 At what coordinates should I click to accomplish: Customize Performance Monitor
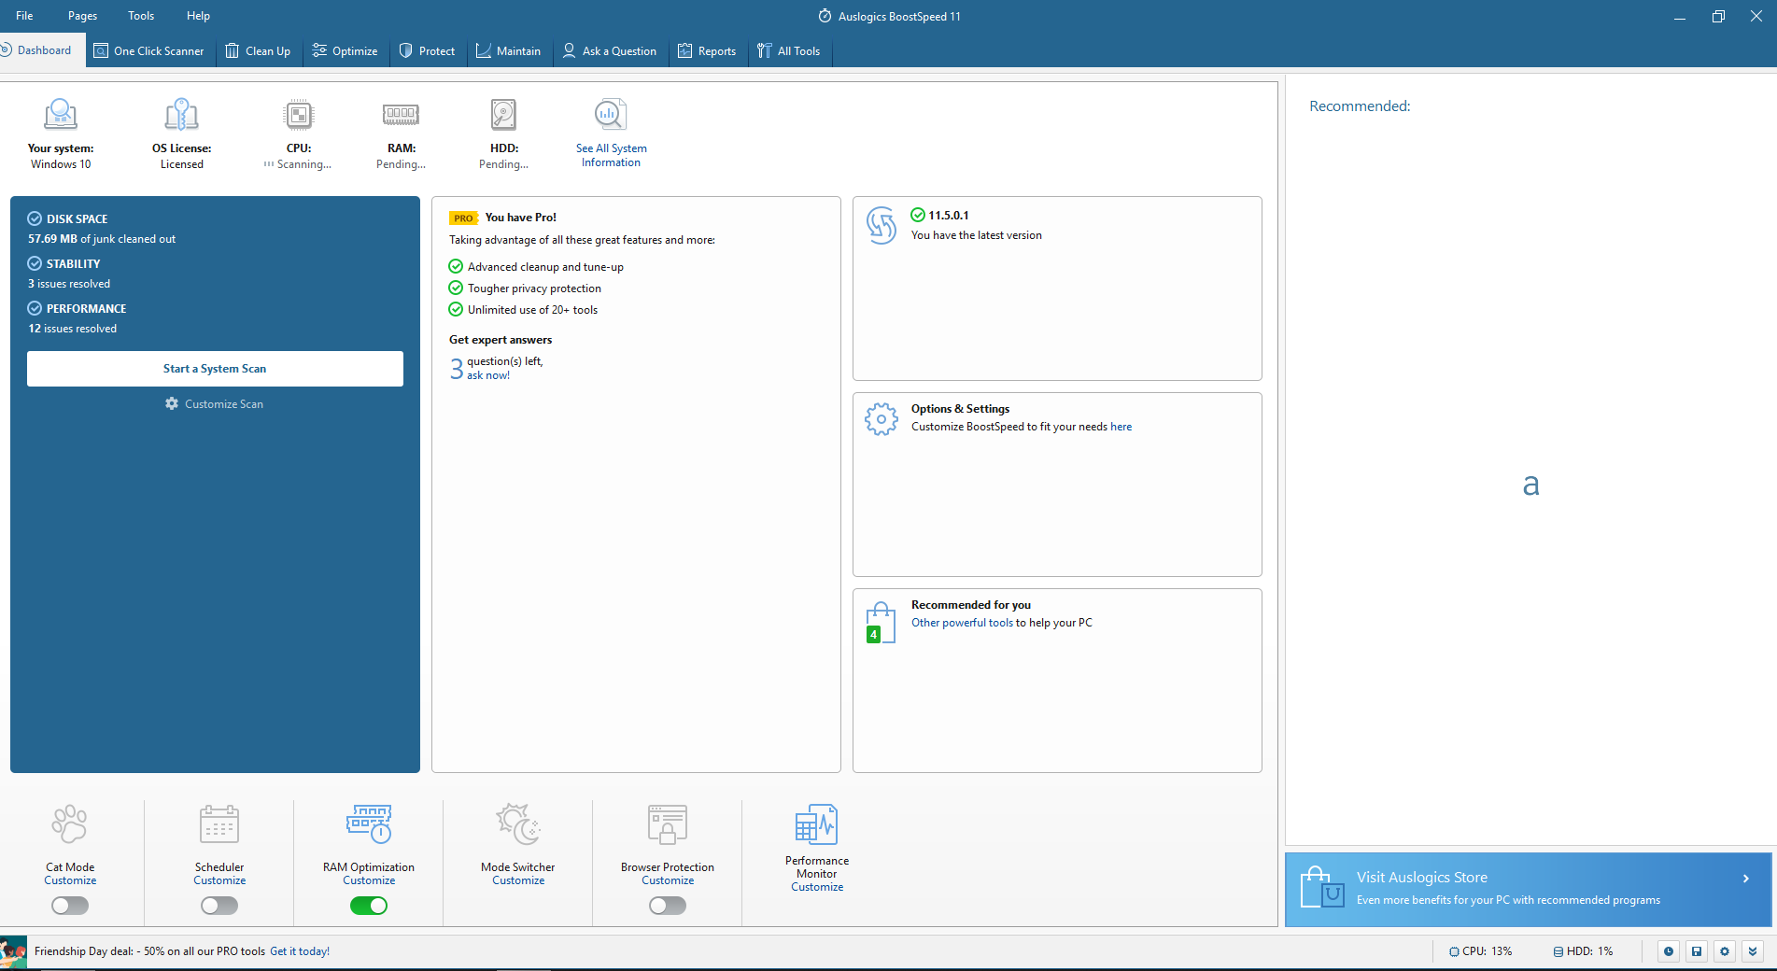pos(817,887)
